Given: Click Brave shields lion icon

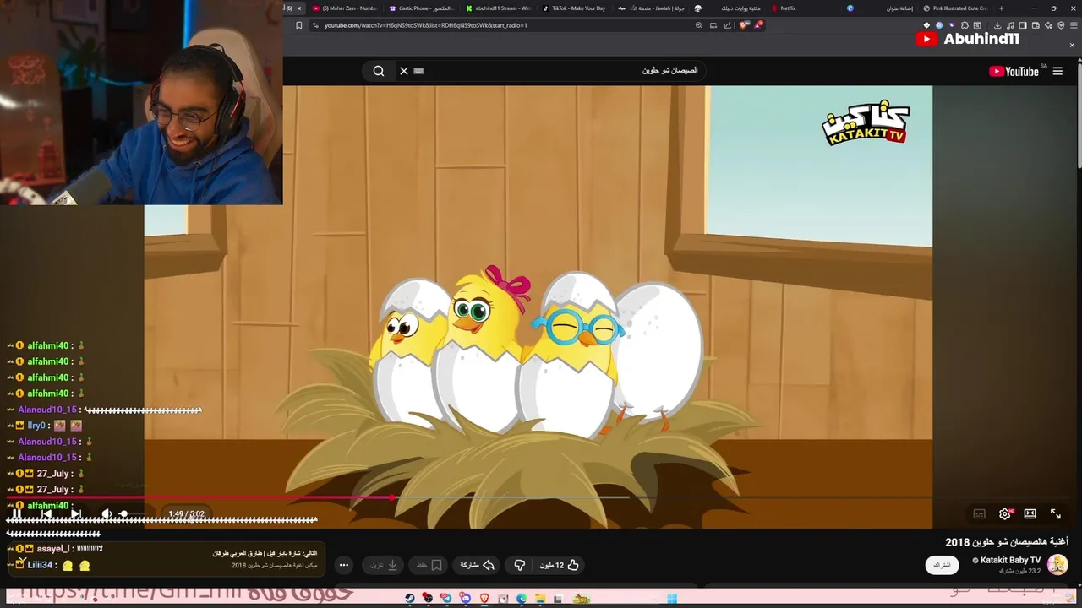Looking at the screenshot, I should tap(744, 25).
